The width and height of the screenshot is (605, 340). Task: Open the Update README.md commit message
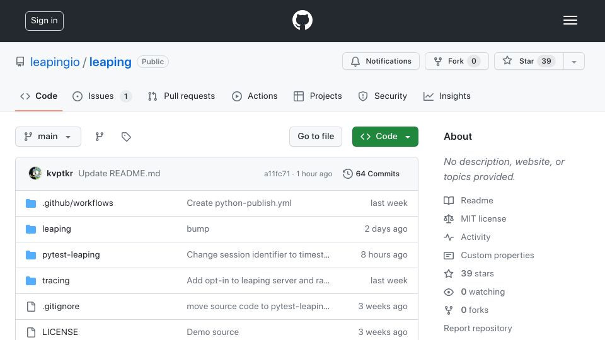[x=119, y=174]
